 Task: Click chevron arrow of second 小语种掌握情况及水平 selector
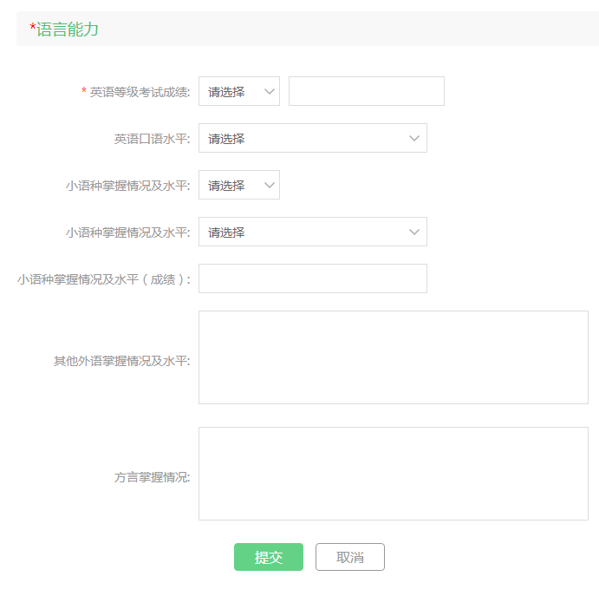(414, 232)
